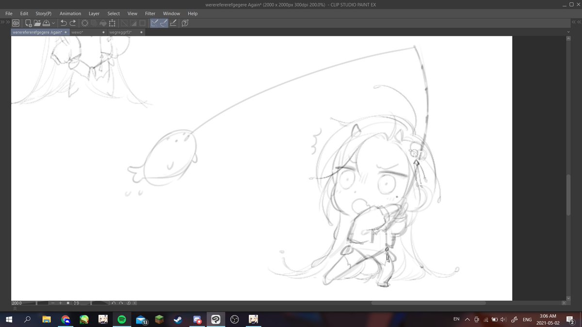The width and height of the screenshot is (582, 327).
Task: Click Clip Studio Paint taskbar icon
Action: [x=215, y=319]
